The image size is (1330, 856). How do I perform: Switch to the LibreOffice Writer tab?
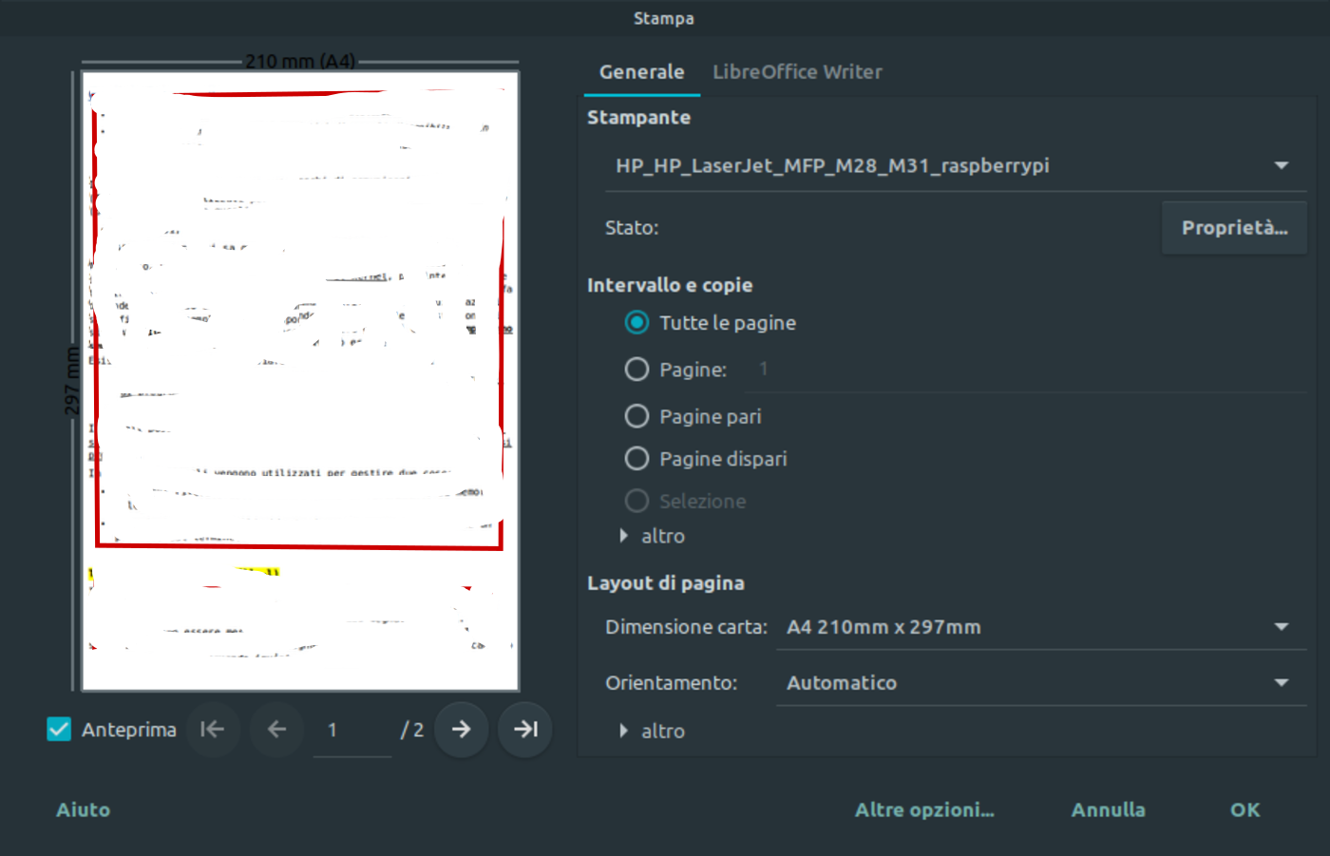pyautogui.click(x=797, y=72)
